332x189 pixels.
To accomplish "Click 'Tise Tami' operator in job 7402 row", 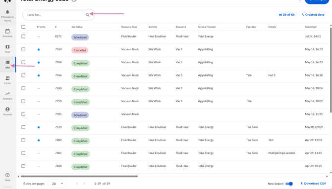I will pyautogui.click(x=252, y=140).
